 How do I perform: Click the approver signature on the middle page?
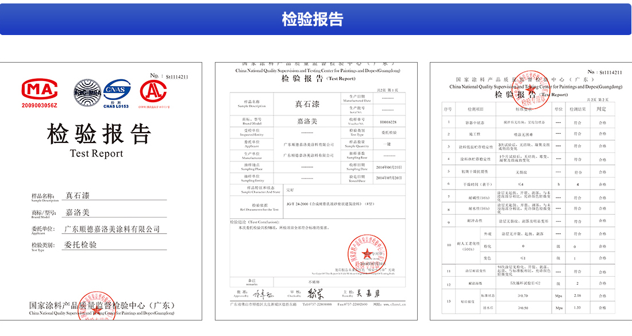263,294
